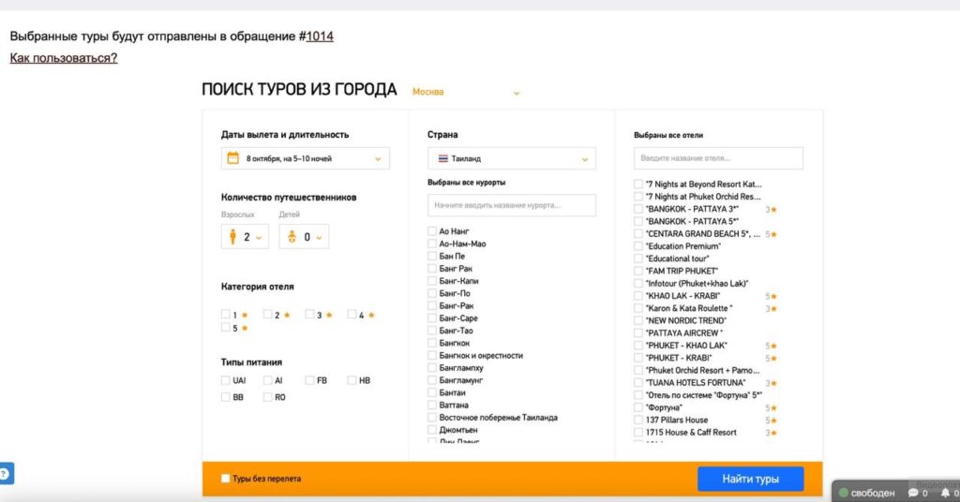Image resolution: width=960 pixels, height=502 pixels.
Task: Open the departure dates and duration dropdown
Action: [x=305, y=158]
